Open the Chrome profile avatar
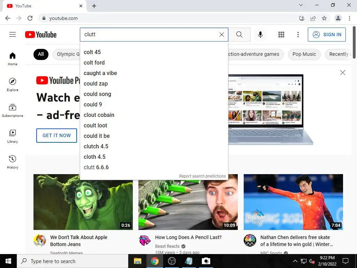 coord(338,18)
